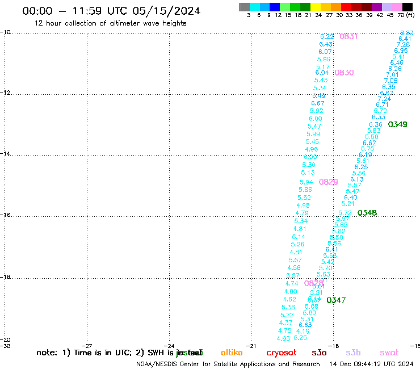
Task: Click the green 0347 time marker
Action: [x=336, y=300]
